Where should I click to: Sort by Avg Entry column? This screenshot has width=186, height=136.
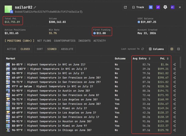click(141, 59)
